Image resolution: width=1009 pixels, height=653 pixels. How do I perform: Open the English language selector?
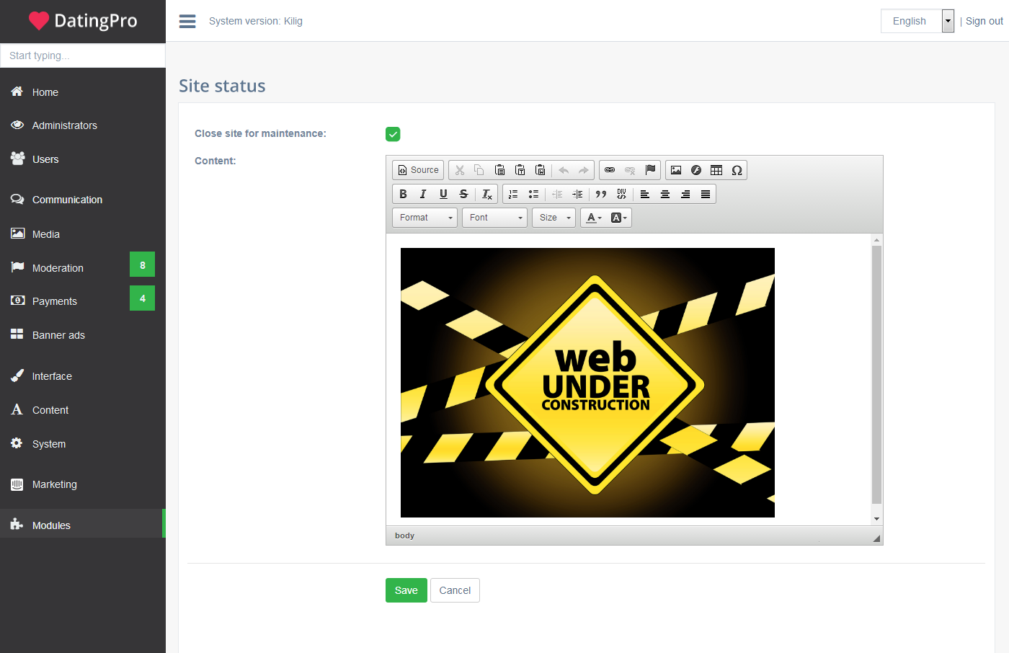(x=917, y=21)
